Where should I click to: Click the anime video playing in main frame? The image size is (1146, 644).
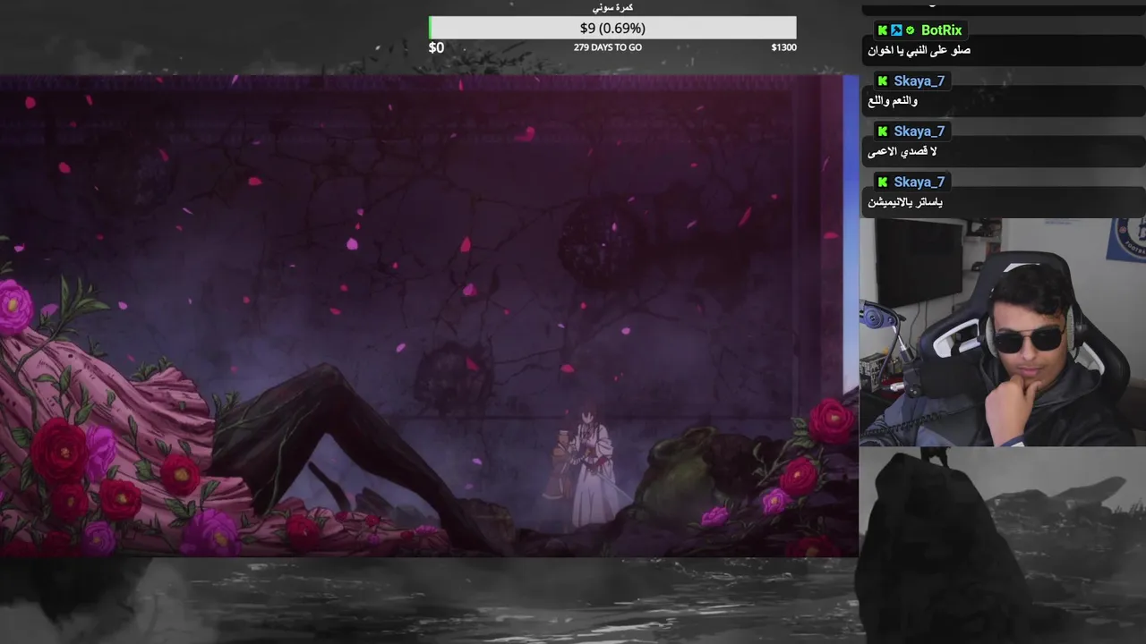tap(429, 316)
